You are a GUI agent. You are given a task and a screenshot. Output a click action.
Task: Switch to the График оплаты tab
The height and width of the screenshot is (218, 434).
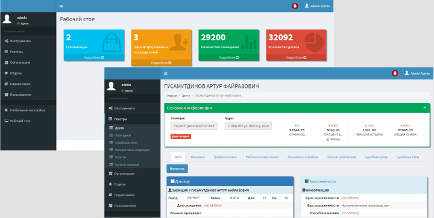[225, 157]
